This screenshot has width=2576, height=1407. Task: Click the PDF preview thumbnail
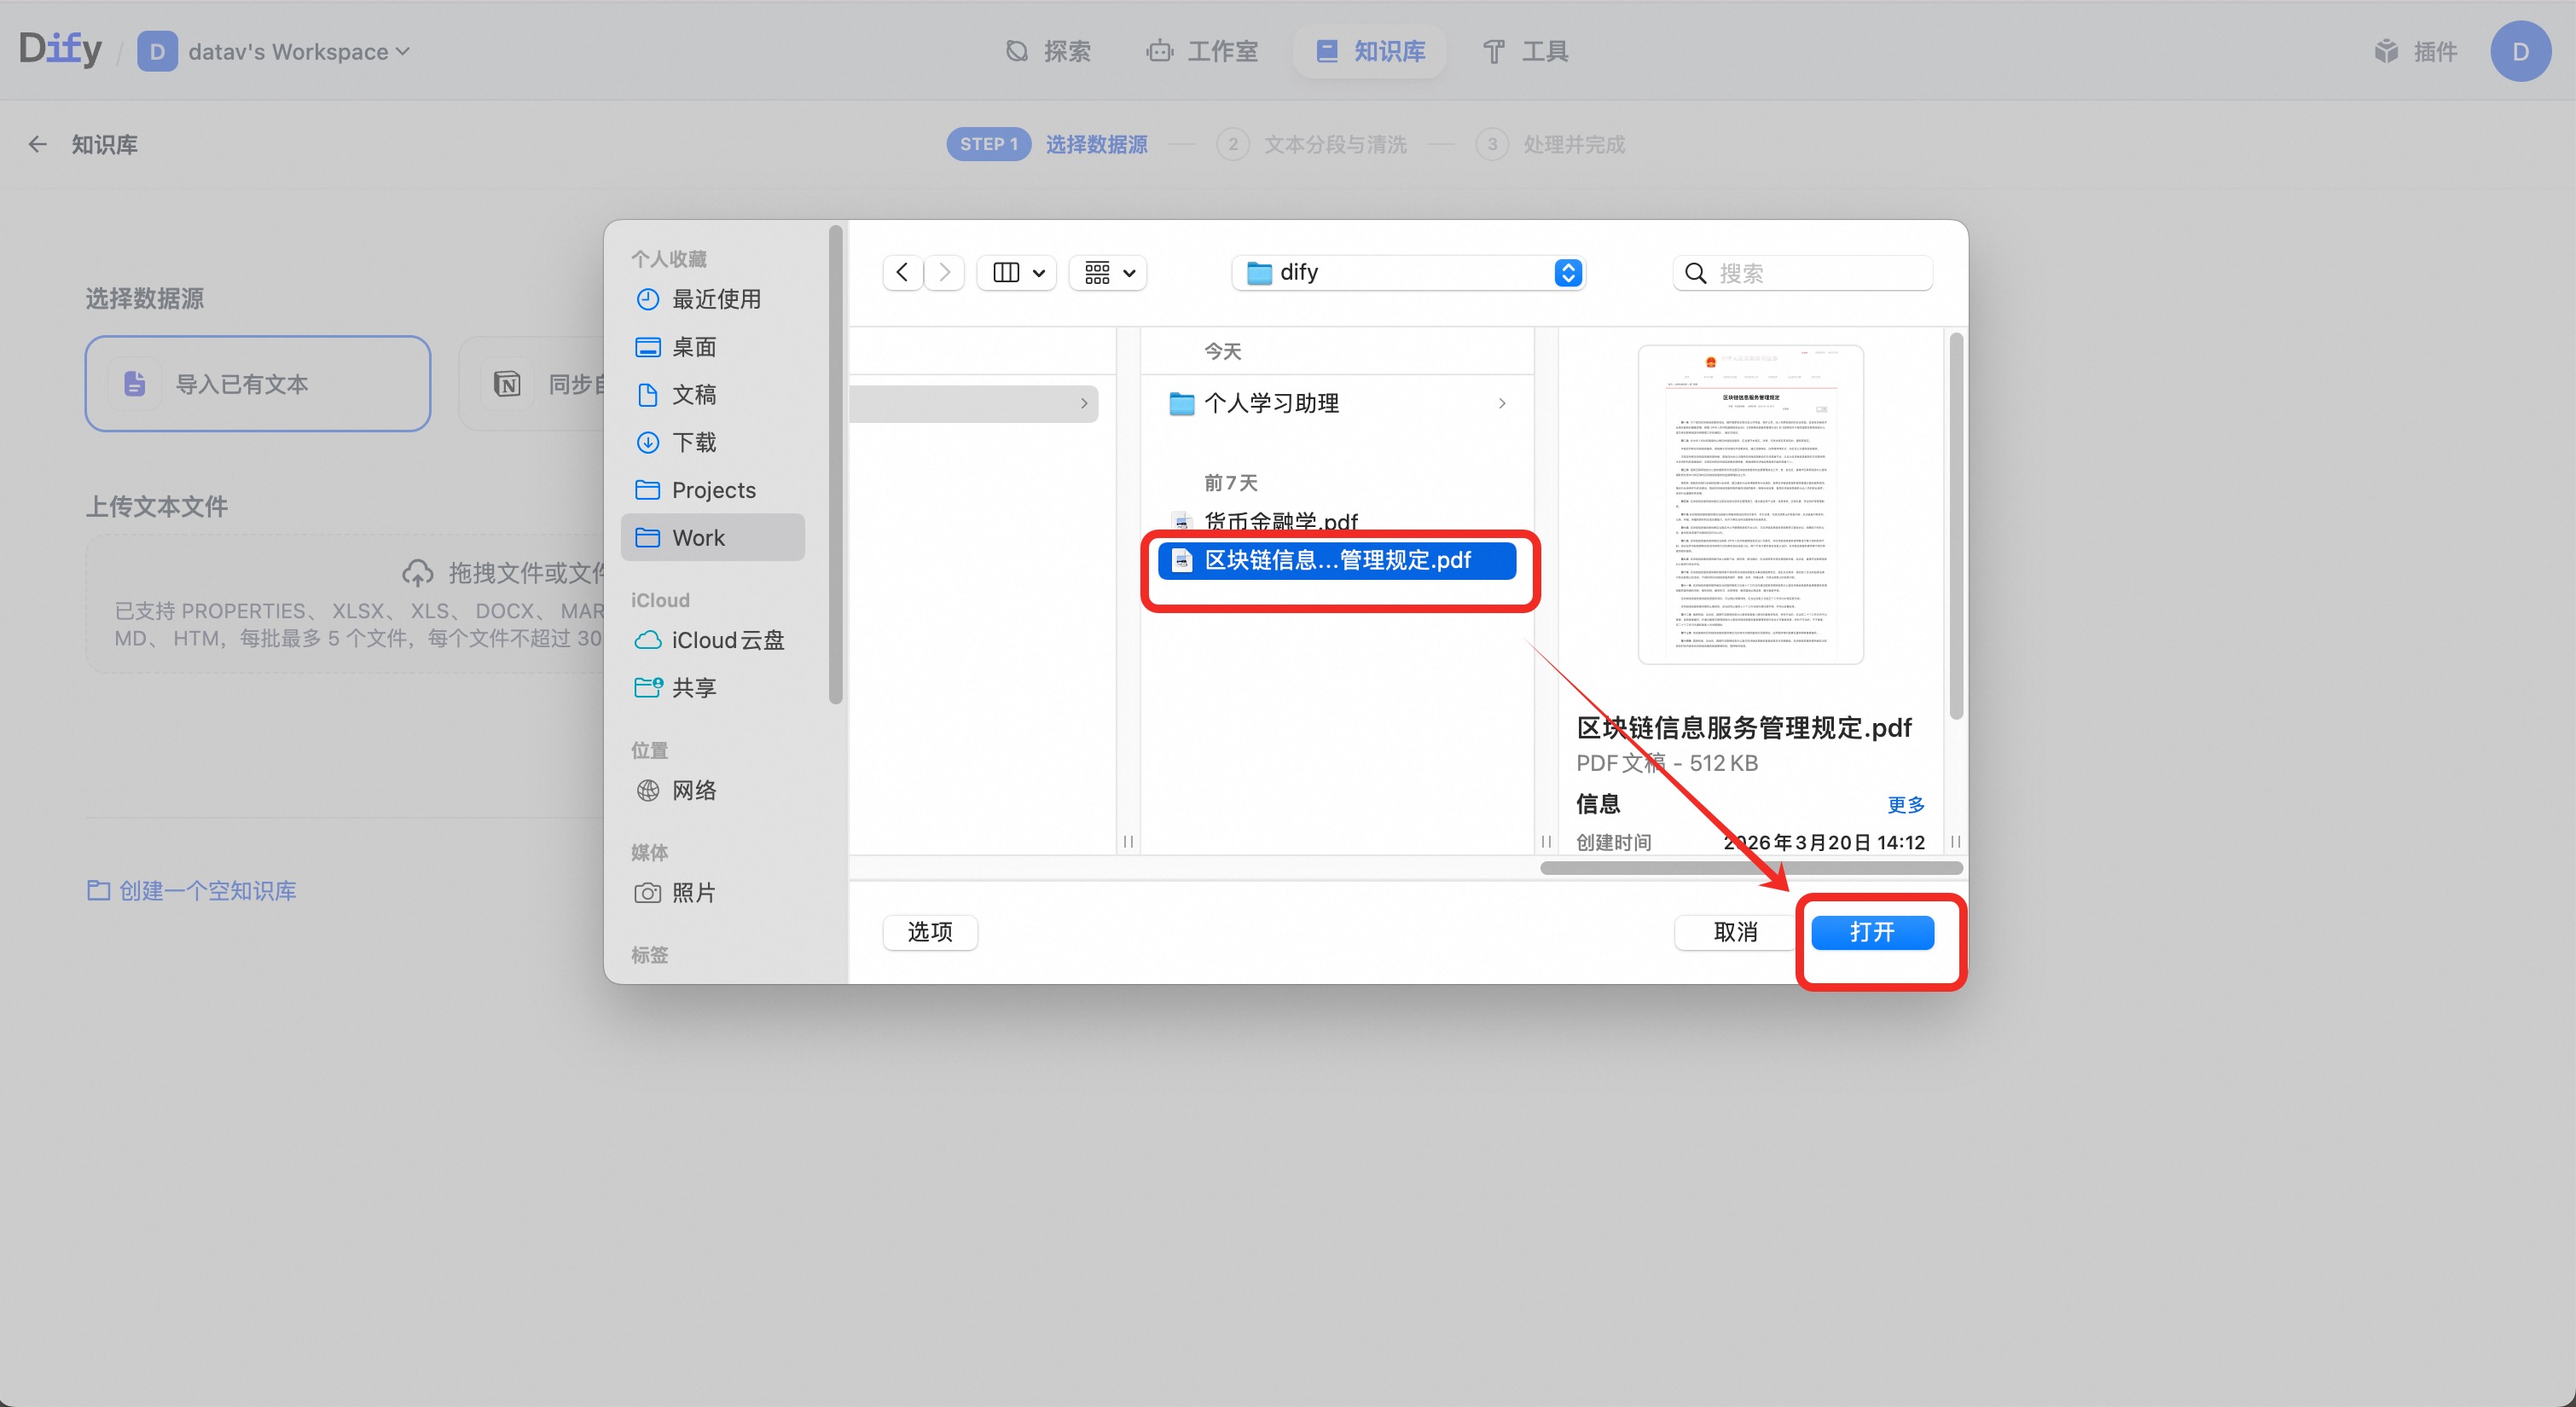coord(1750,505)
